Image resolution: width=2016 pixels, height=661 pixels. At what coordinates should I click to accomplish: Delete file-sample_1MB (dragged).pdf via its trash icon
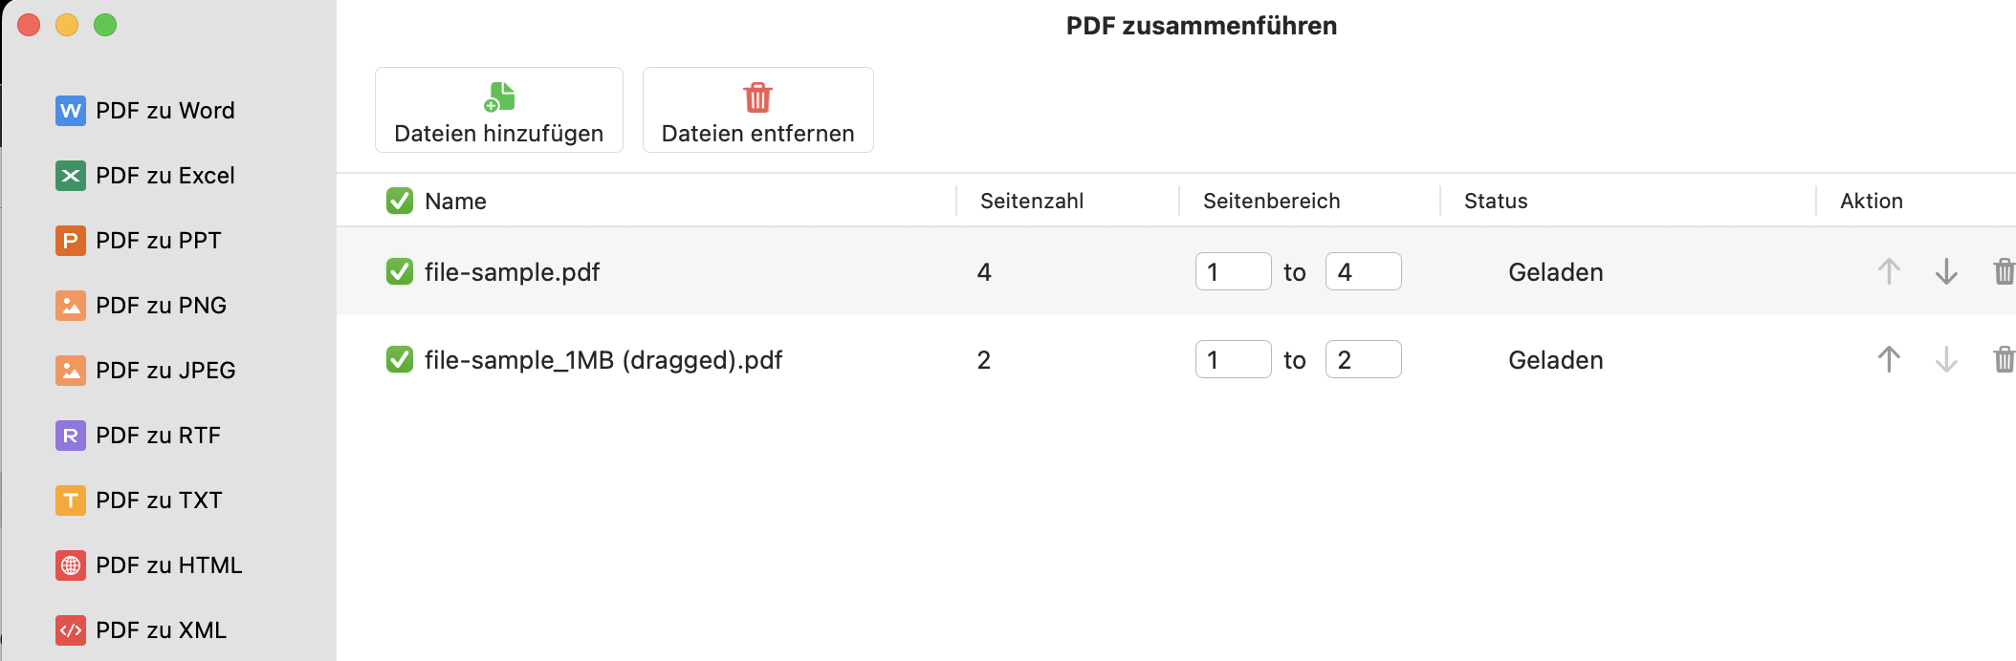pos(2004,360)
